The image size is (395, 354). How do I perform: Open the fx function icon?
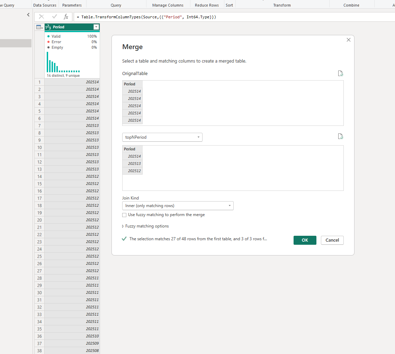(66, 17)
